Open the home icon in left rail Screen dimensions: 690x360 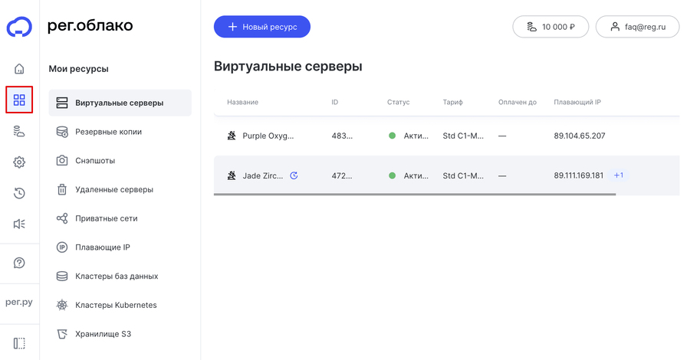19,69
